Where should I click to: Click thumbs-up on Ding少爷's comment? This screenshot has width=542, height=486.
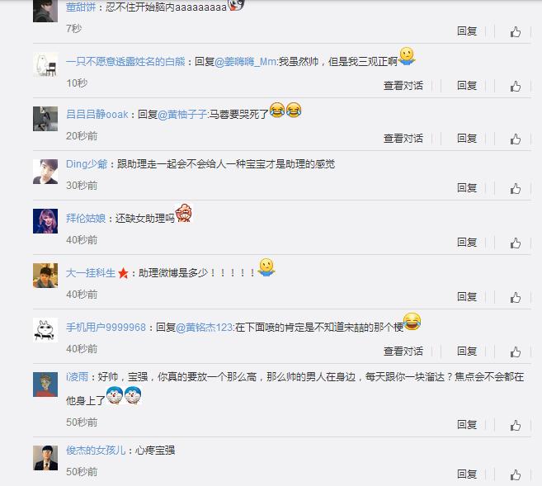coord(516,188)
